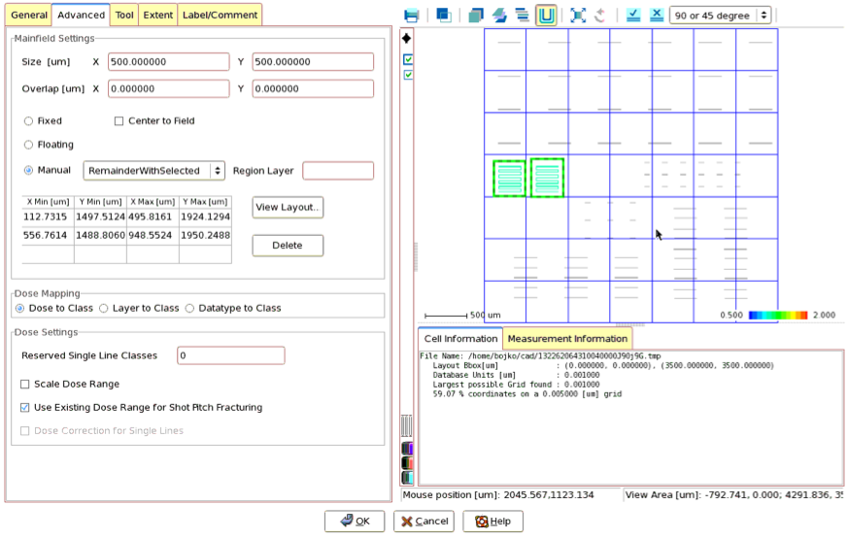The height and width of the screenshot is (539, 847).
Task: Click the stacked horizontal lines toolbar icon
Action: coord(523,16)
